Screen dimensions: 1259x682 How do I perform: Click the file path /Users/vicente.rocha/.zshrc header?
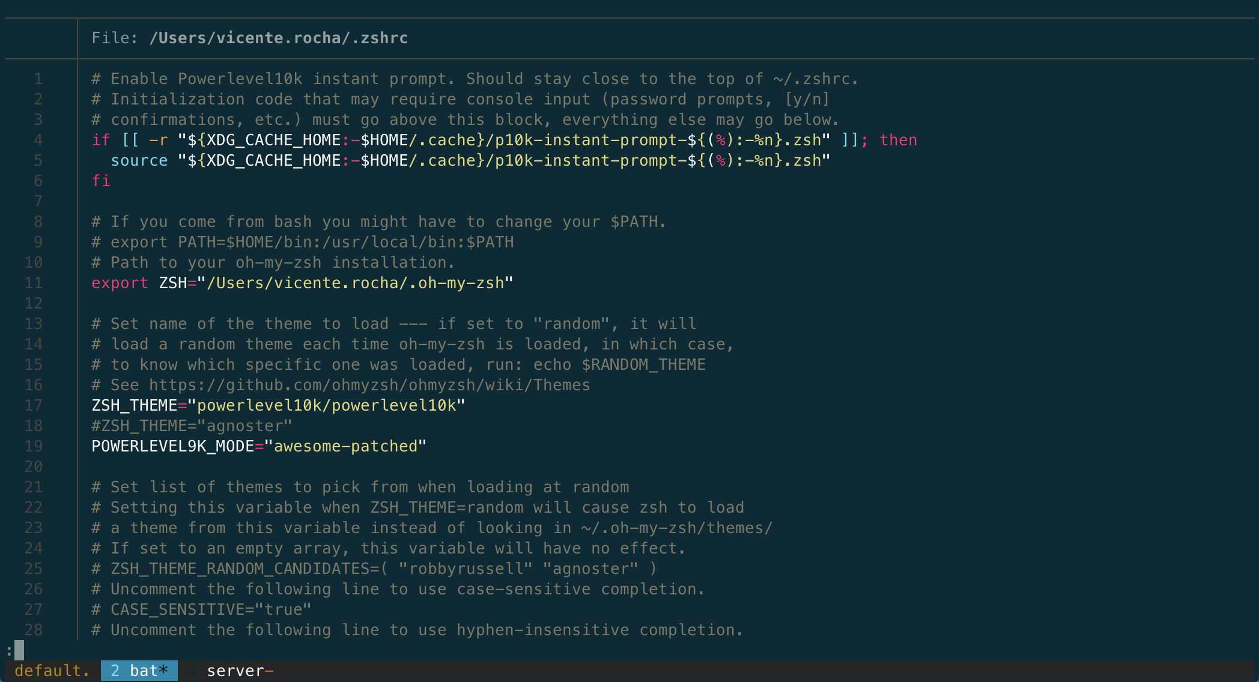(x=279, y=38)
